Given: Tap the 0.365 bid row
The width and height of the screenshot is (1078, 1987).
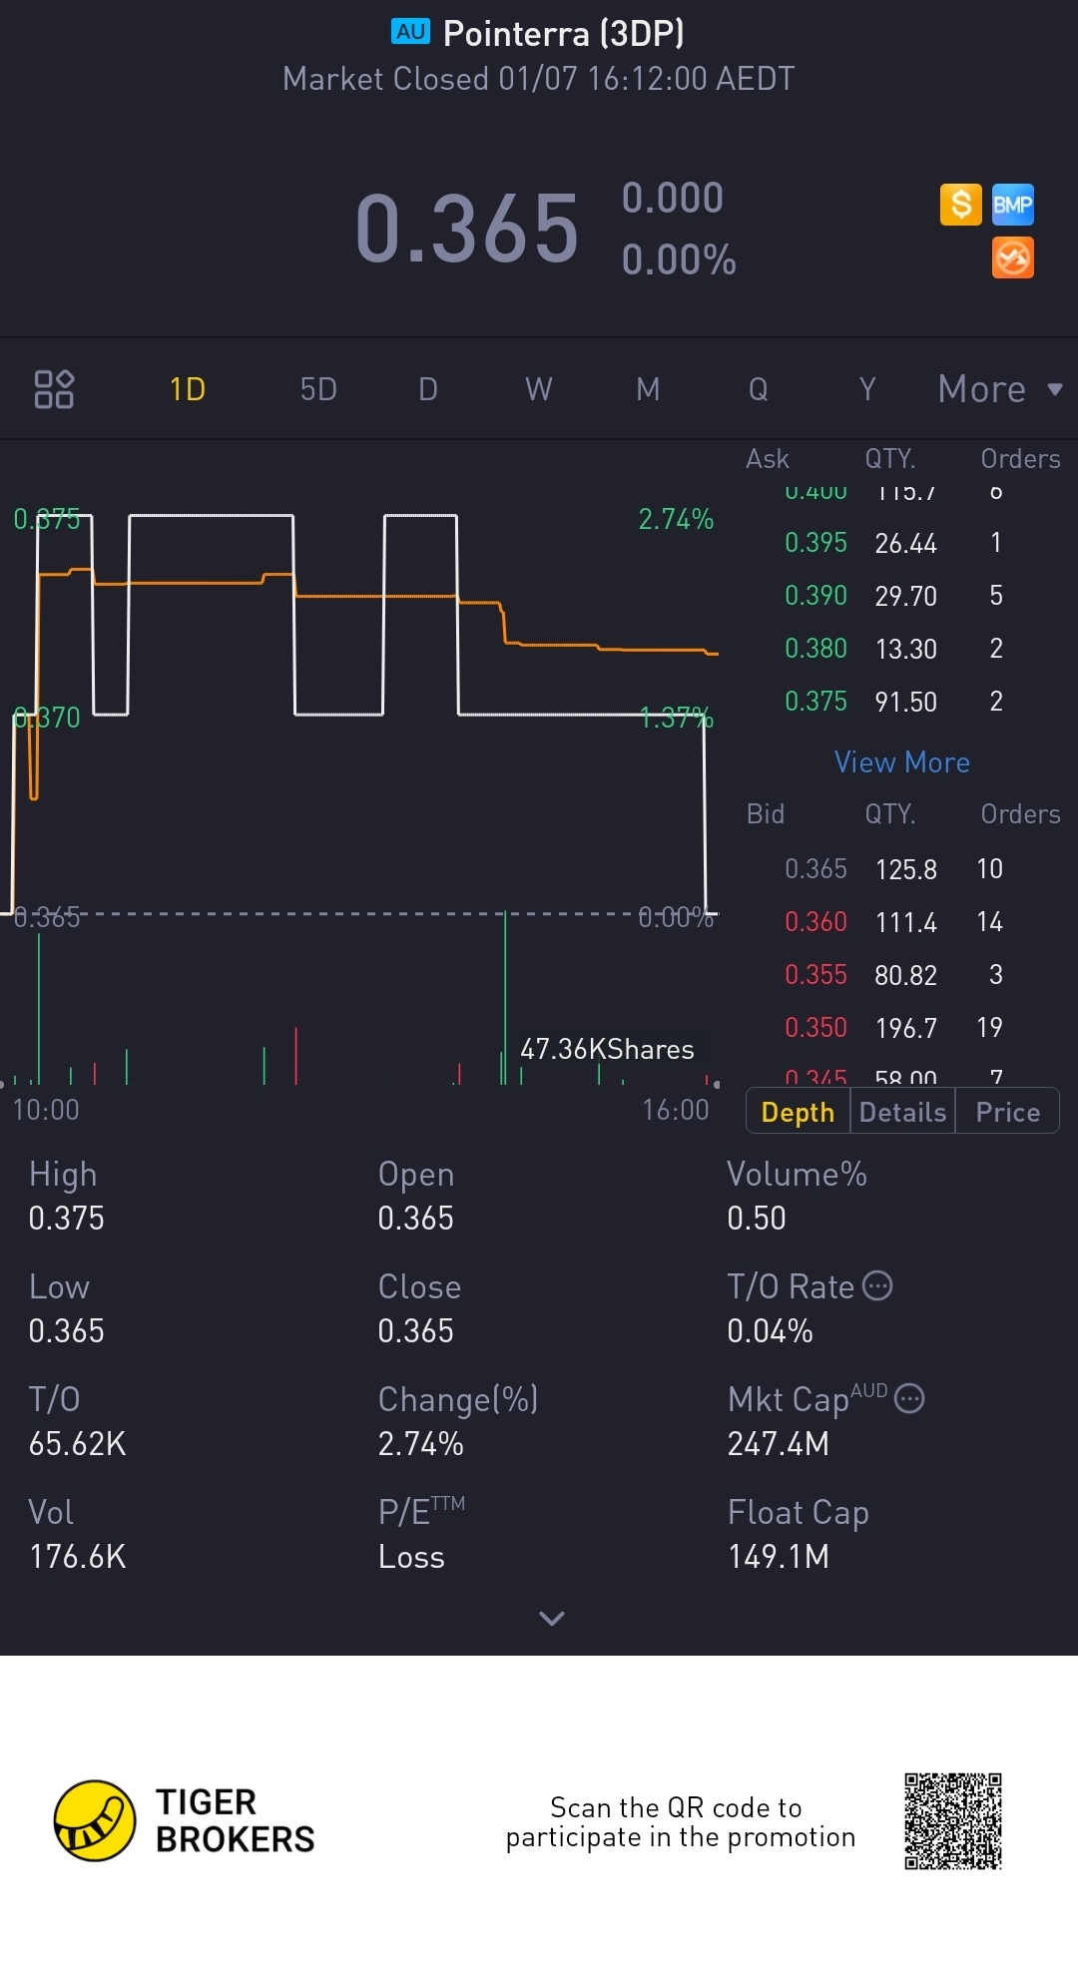Looking at the screenshot, I should pyautogui.click(x=893, y=869).
